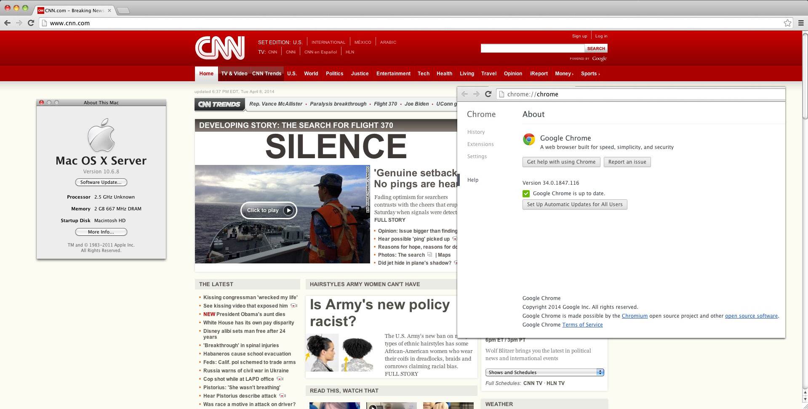Open the Tech section
The image size is (808, 409).
click(x=424, y=74)
